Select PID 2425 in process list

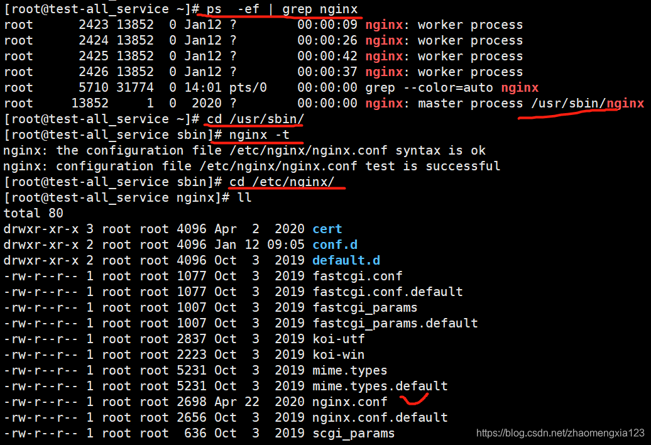pyautogui.click(x=94, y=57)
